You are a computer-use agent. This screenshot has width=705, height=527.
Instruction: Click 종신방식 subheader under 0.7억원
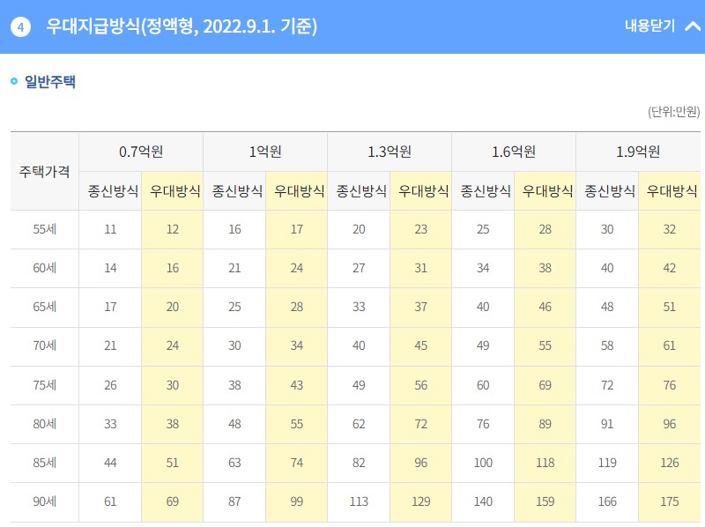click(113, 191)
